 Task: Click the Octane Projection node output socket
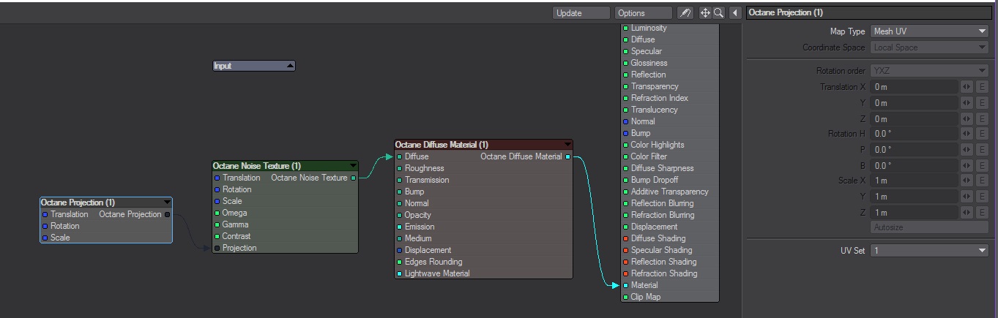pos(168,214)
